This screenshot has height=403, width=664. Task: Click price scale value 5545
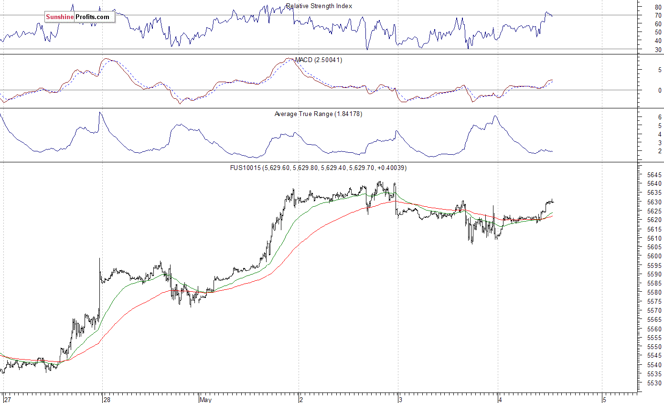click(654, 356)
